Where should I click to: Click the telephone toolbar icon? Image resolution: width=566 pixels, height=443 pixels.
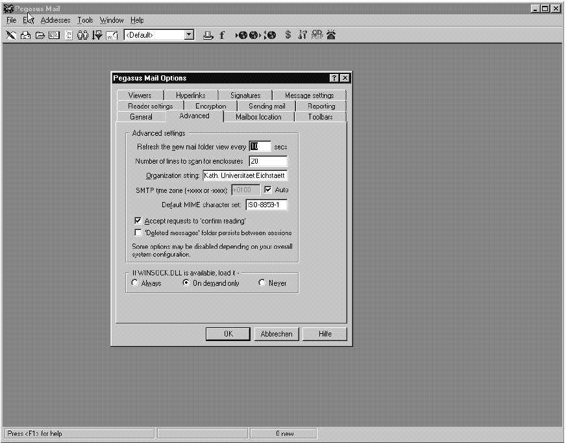click(331, 34)
